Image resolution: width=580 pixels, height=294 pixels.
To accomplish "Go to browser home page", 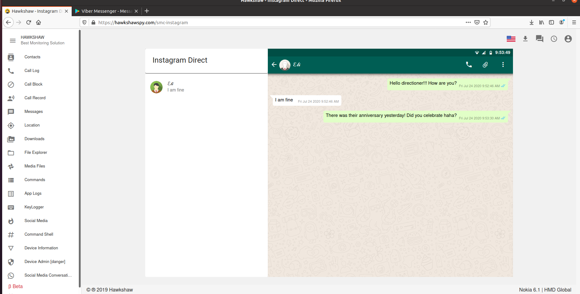I will (38, 22).
